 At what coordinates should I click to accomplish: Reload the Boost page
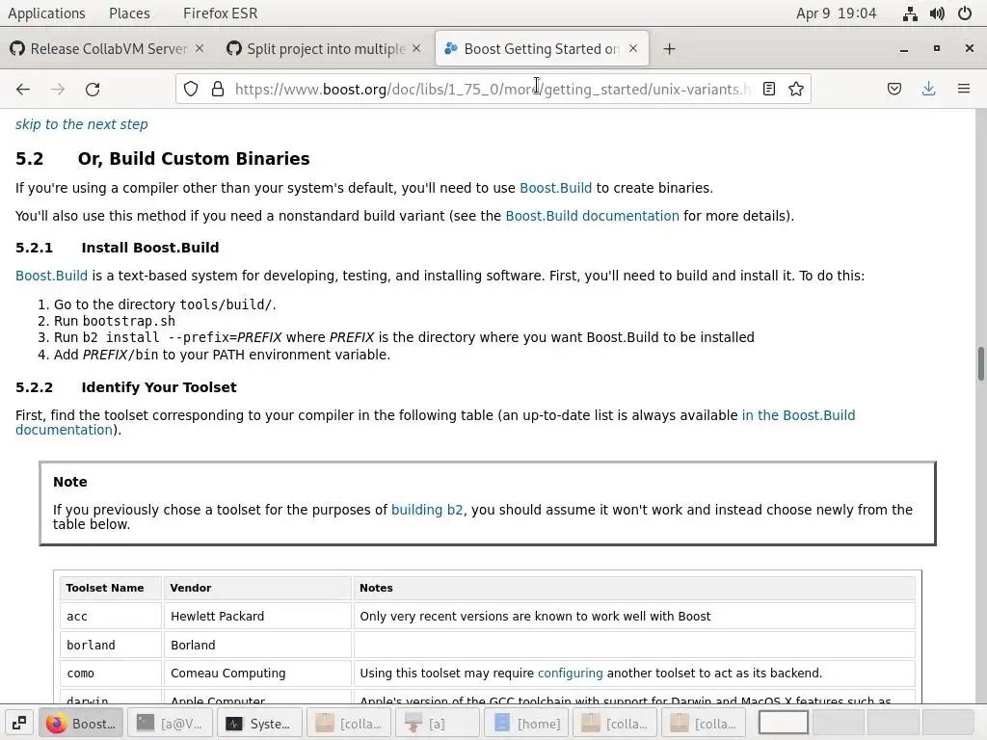(93, 89)
